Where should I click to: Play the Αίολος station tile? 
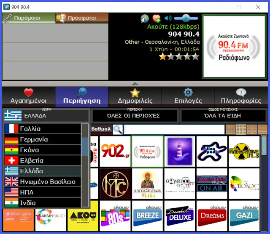click(x=244, y=183)
